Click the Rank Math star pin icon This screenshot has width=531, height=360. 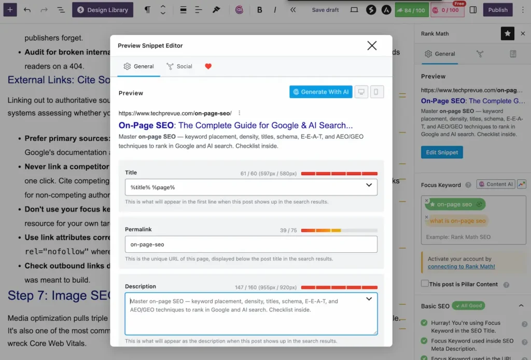(507, 34)
